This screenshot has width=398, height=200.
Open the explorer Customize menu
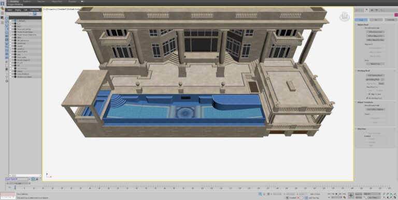coord(35,10)
